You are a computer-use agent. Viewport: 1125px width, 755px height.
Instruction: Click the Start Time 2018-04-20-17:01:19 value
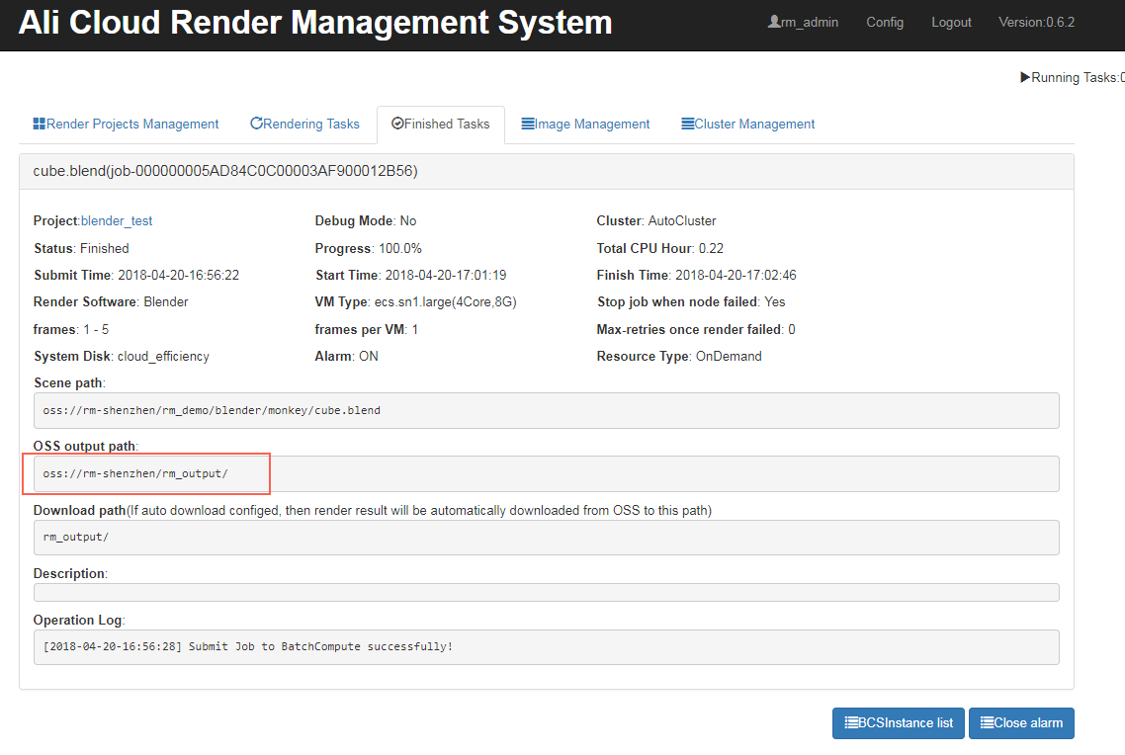[x=446, y=276]
